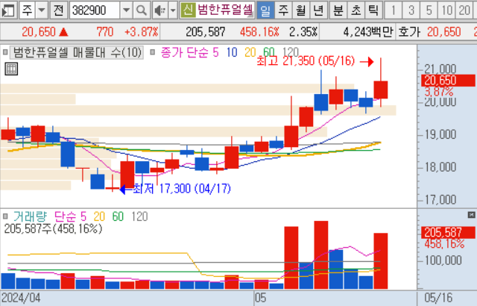
Task: Click the 19,000 price axis label
Action: [440, 134]
